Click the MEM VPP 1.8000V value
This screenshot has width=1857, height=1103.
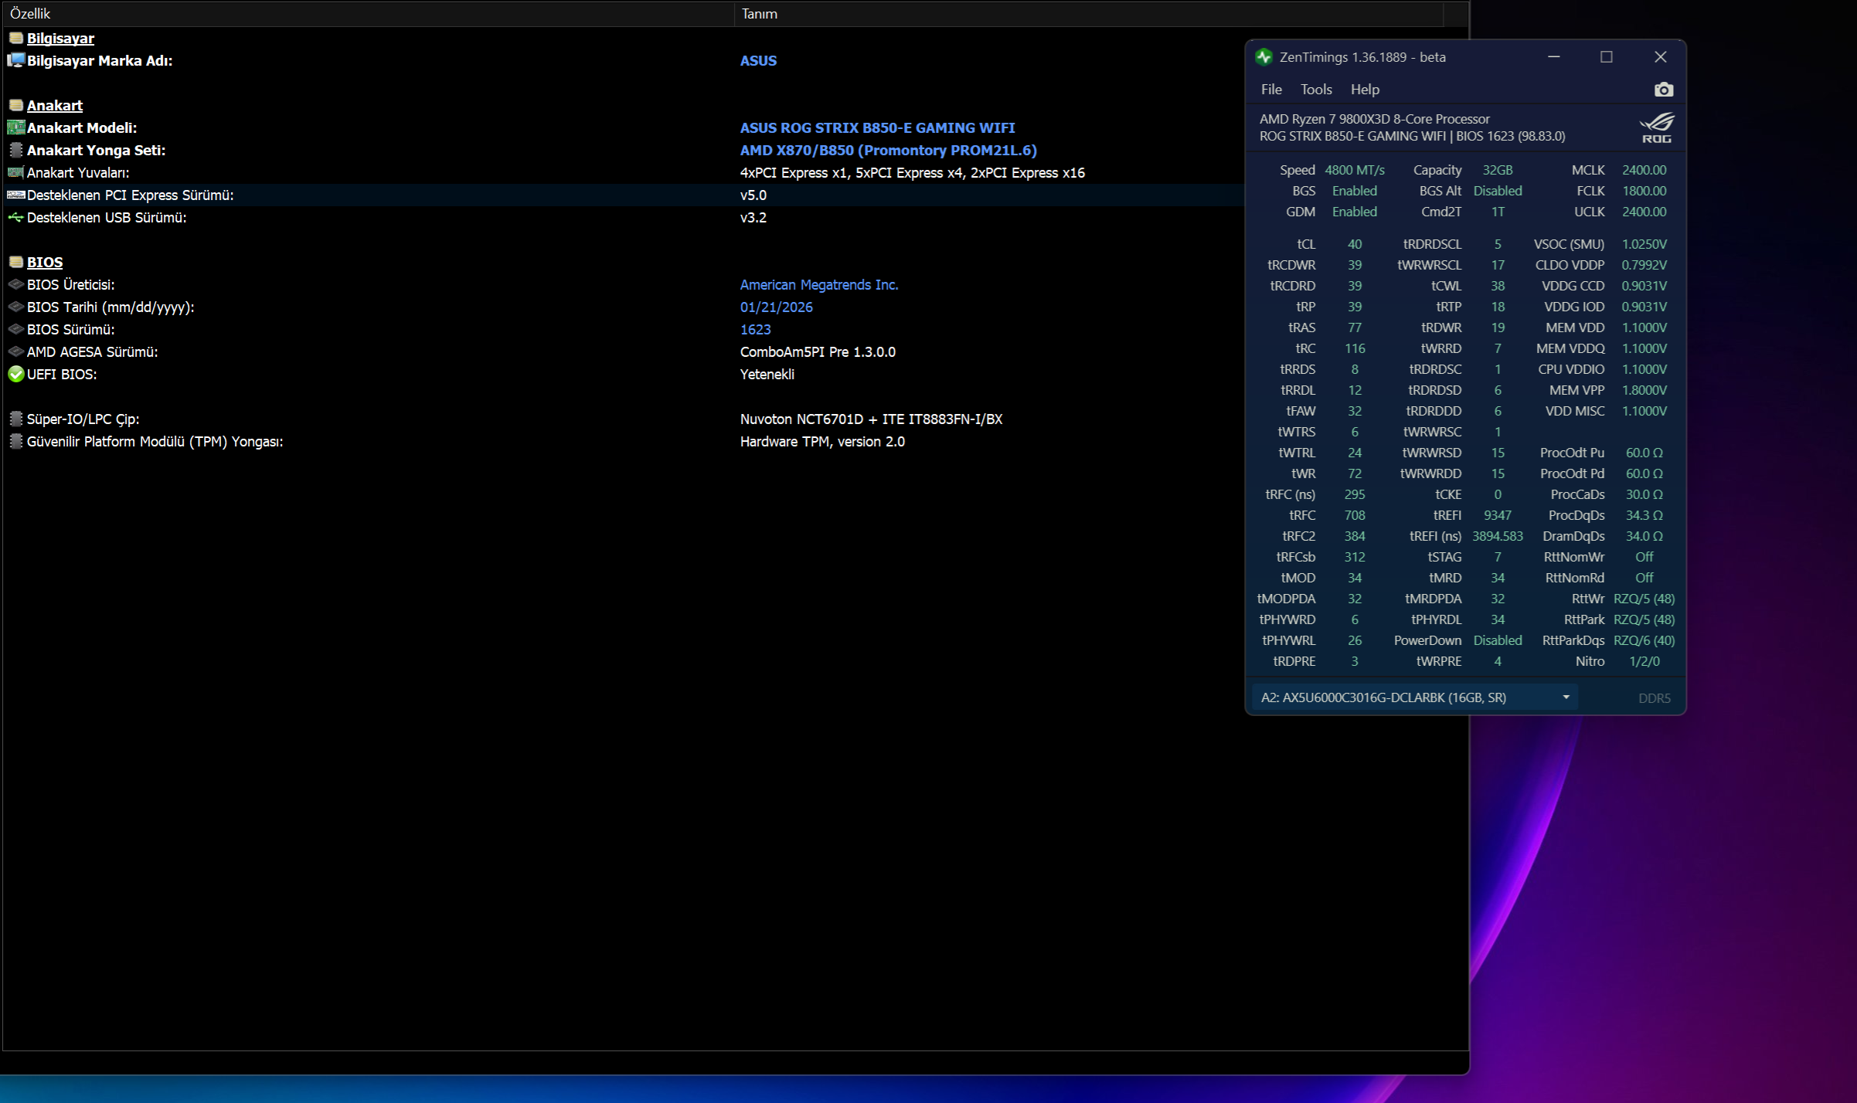[x=1644, y=390]
